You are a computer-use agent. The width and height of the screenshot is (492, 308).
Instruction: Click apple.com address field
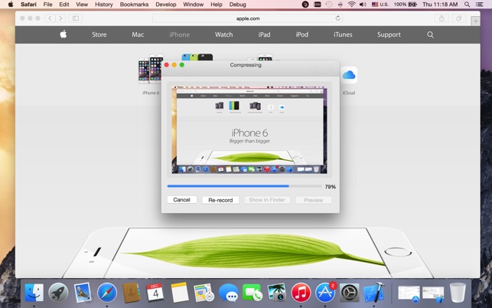[248, 18]
